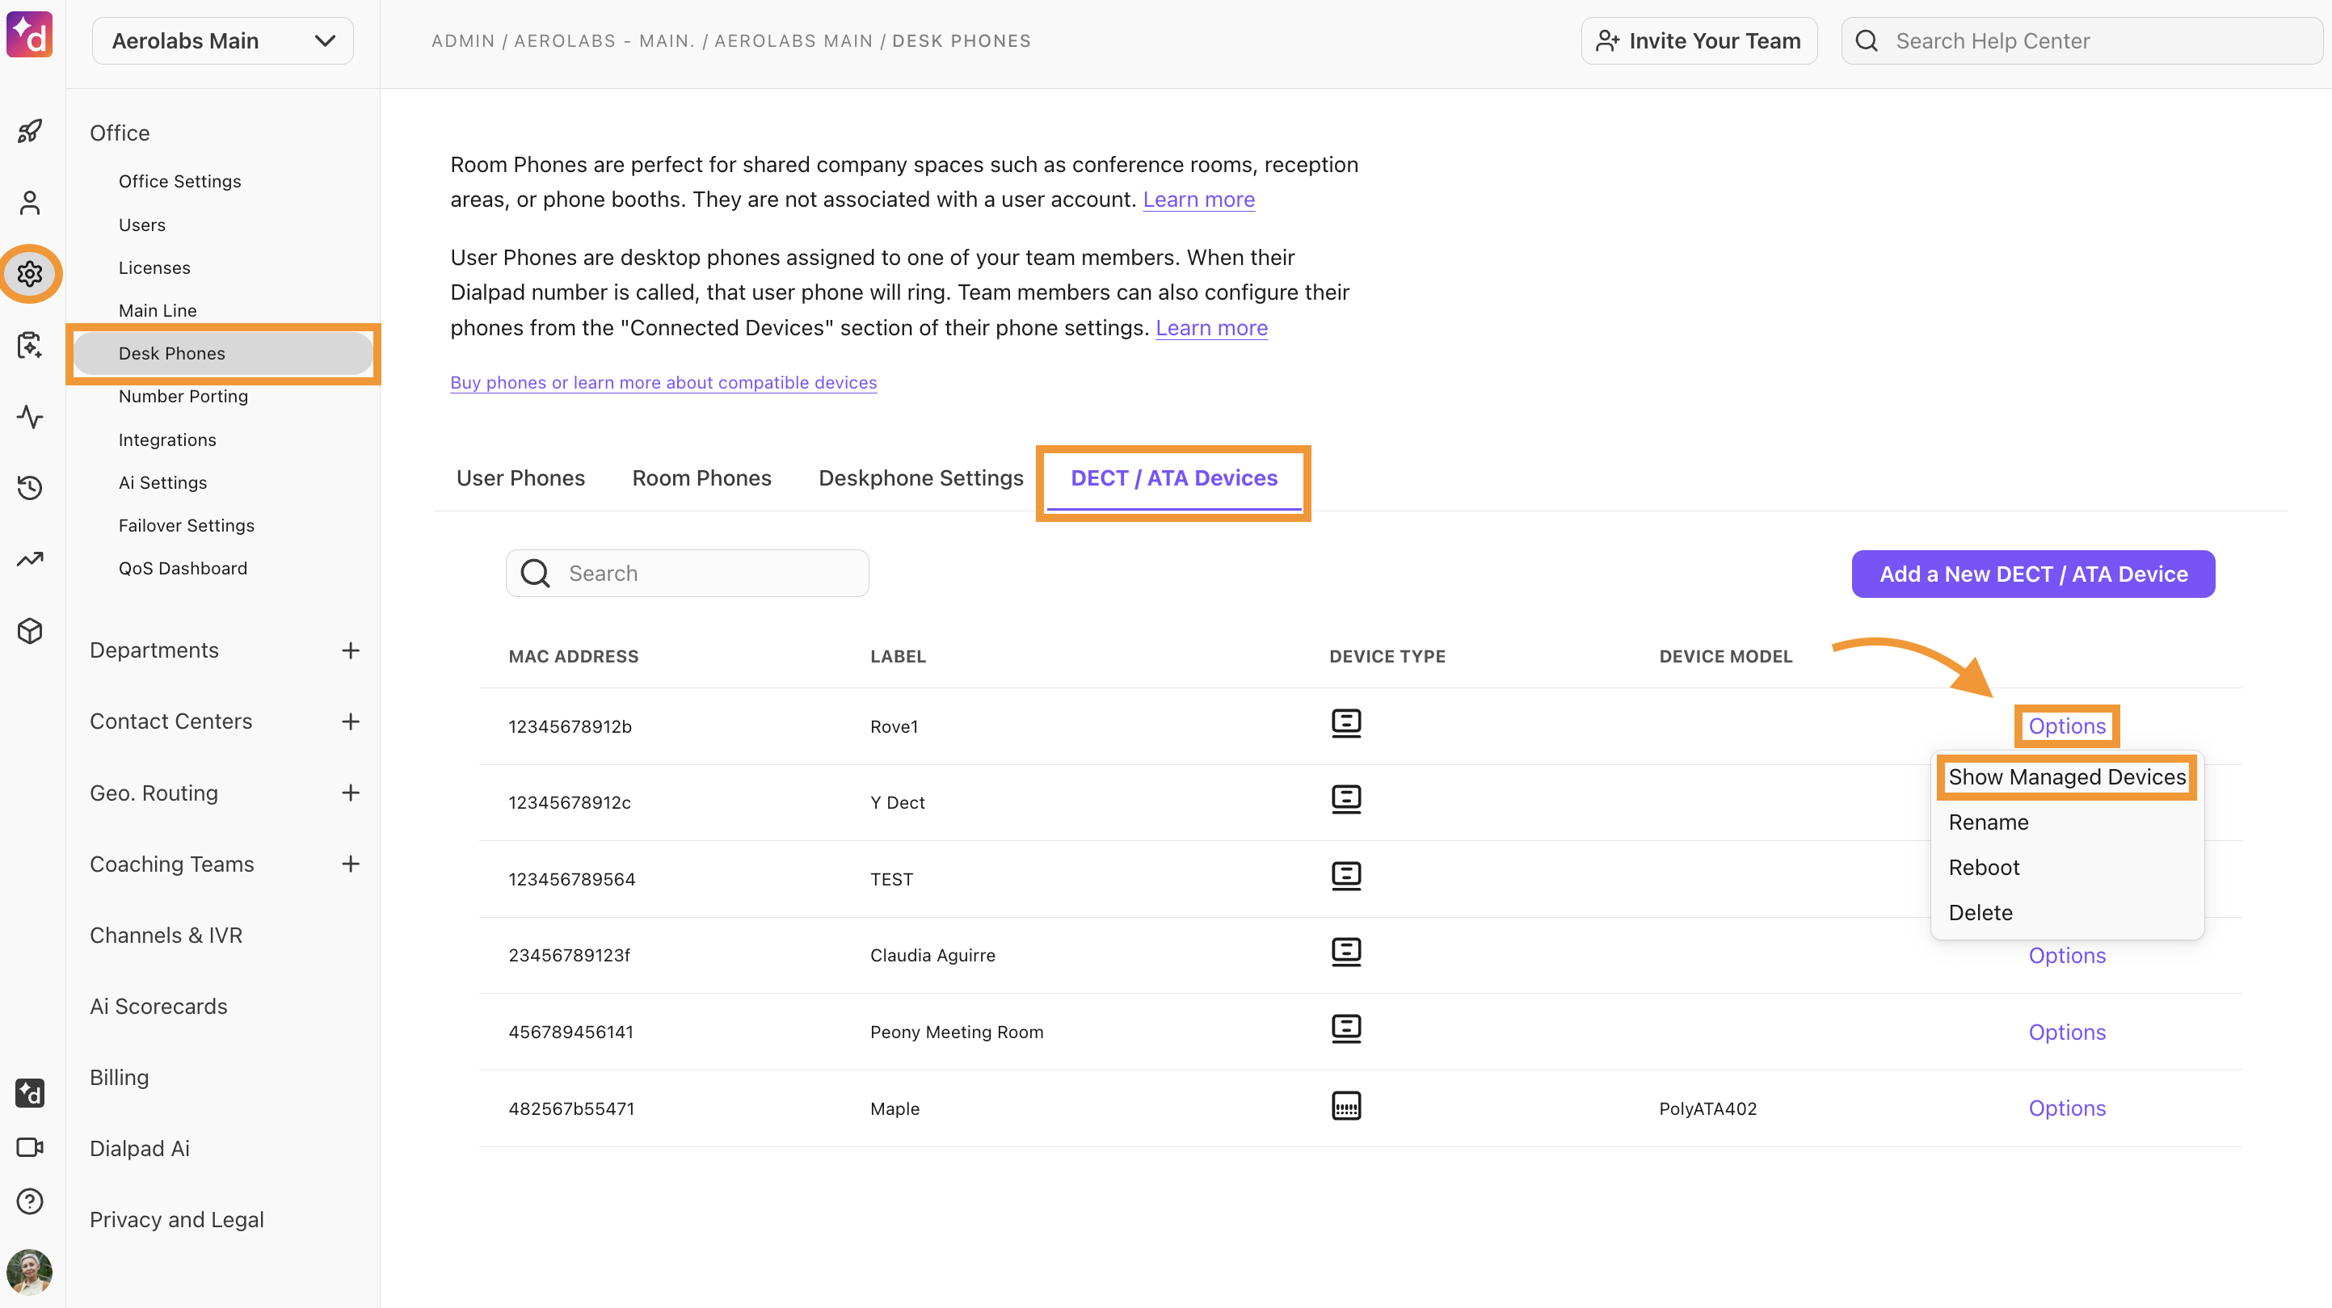This screenshot has height=1308, width=2332.
Task: Open QoS Dashboard in the sidebar
Action: tap(183, 569)
